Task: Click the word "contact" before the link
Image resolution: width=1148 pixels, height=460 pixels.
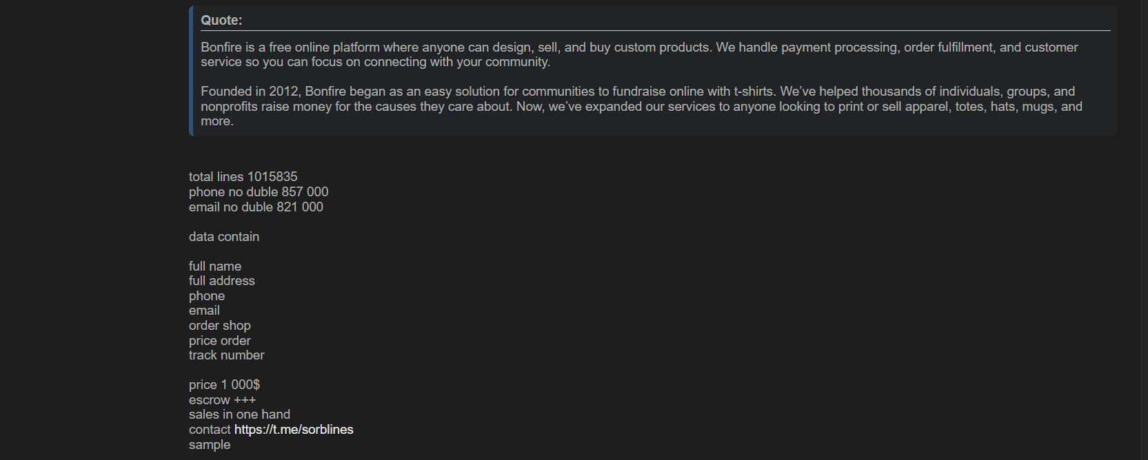Action: 210,430
